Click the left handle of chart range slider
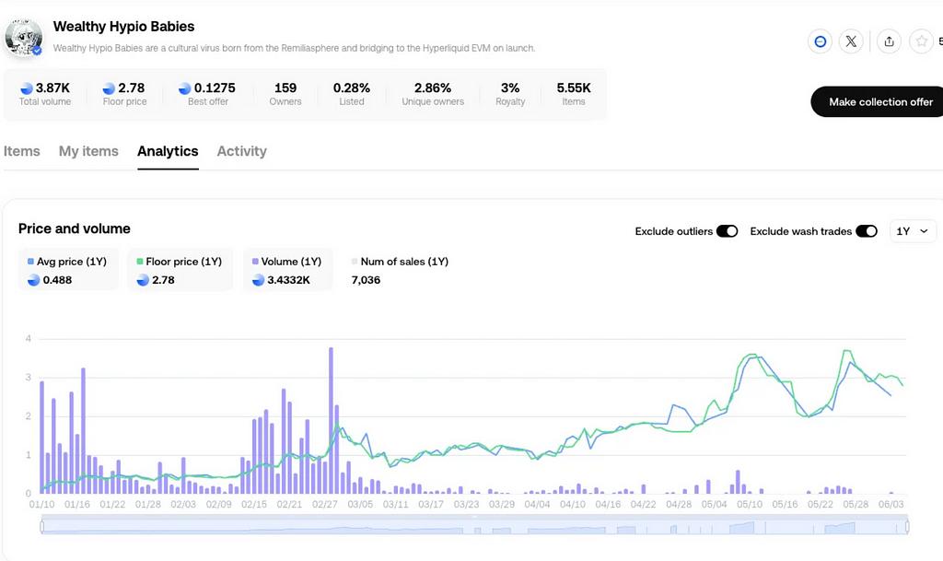Image resolution: width=943 pixels, height=561 pixels. tap(42, 527)
